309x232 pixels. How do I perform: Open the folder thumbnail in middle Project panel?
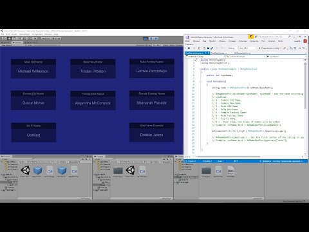(118, 171)
